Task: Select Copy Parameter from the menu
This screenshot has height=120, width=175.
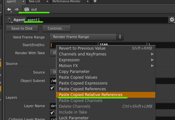Action: 106,72
